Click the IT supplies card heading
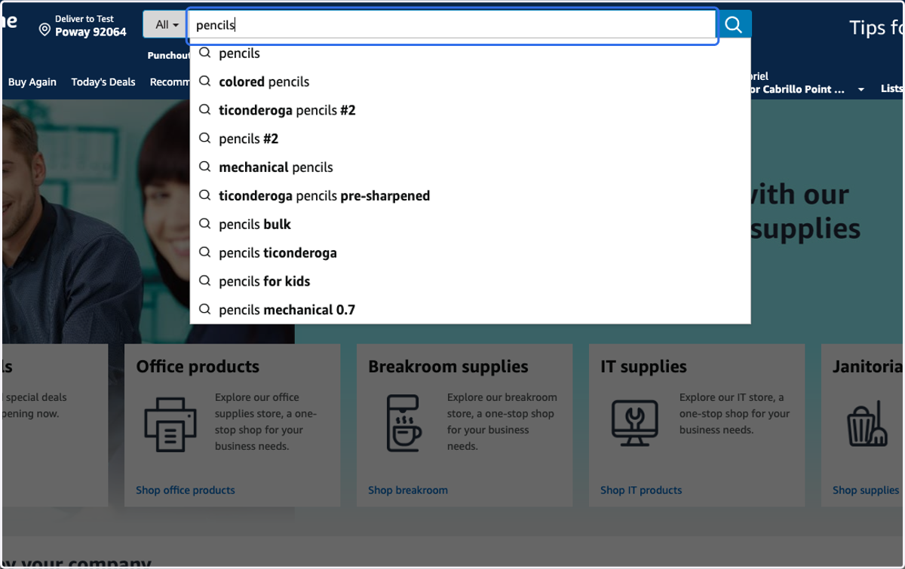The height and width of the screenshot is (569, 905). [x=643, y=366]
